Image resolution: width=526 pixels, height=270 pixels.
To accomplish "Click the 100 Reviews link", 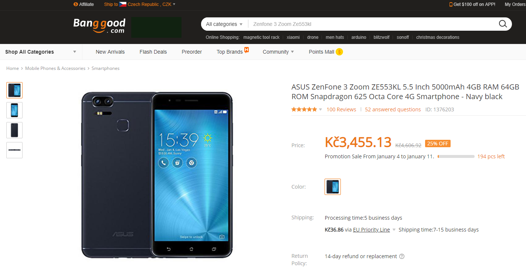I will (341, 109).
